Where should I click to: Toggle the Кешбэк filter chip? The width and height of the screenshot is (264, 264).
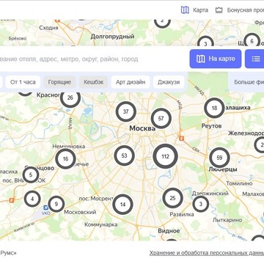pos(94,82)
